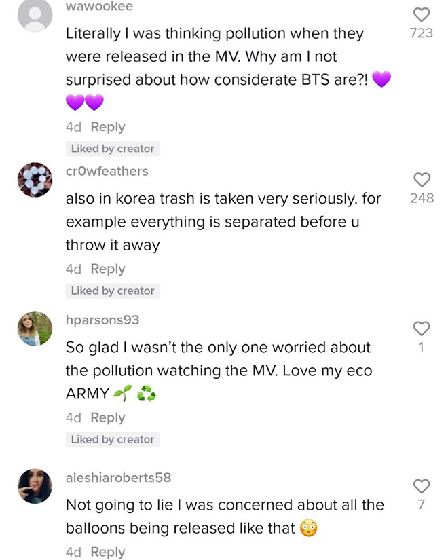This screenshot has height=560, width=448.
Task: Reply to aleshiaroberts58's comment
Action: click(x=108, y=552)
